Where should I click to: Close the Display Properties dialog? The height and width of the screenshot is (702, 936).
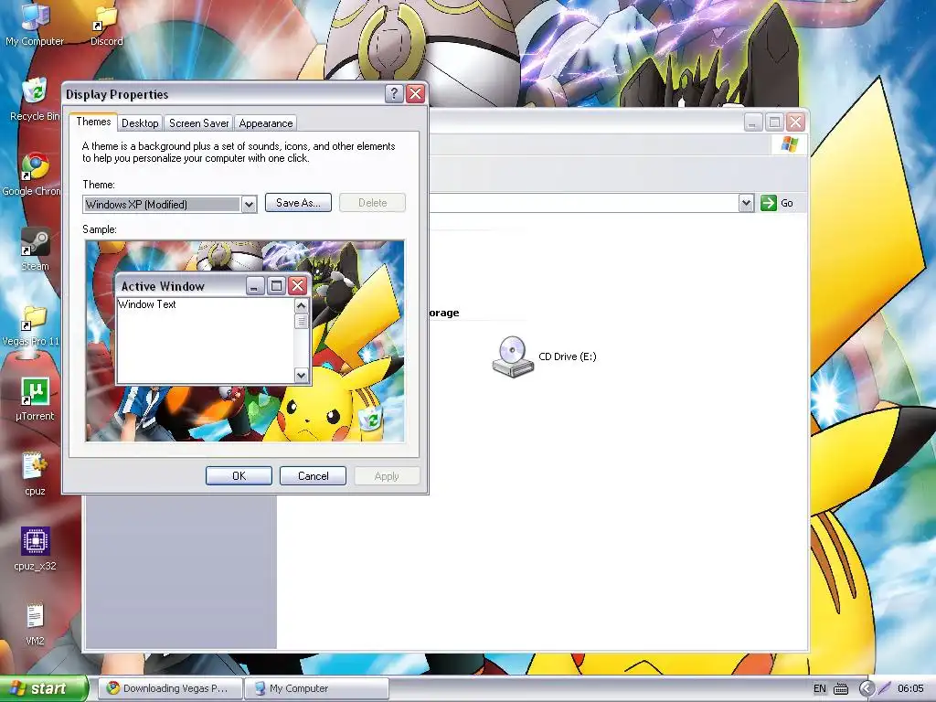pyautogui.click(x=416, y=94)
